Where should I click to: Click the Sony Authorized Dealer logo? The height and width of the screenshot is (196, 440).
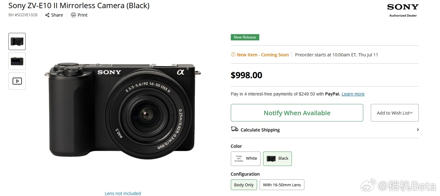point(403,10)
